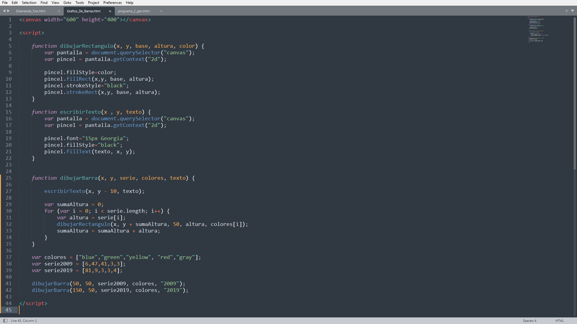The height and width of the screenshot is (324, 577).
Task: Click the canvas tag on line 1
Action: point(85,19)
